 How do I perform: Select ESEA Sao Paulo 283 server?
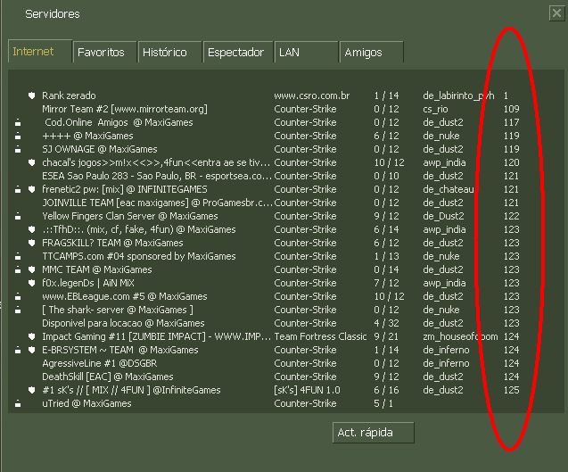[x=286, y=176]
